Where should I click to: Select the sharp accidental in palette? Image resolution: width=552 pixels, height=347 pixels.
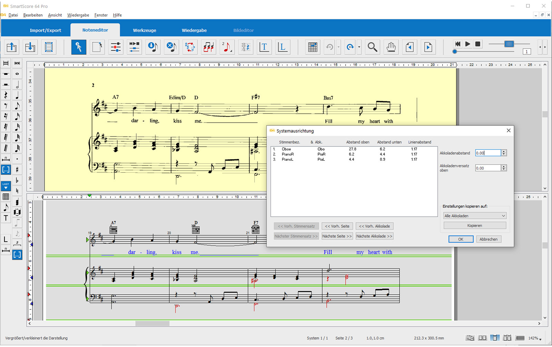tap(17, 170)
